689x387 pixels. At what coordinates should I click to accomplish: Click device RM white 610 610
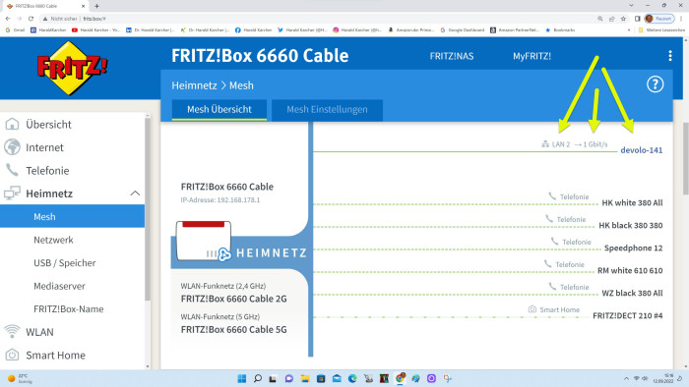(x=630, y=270)
